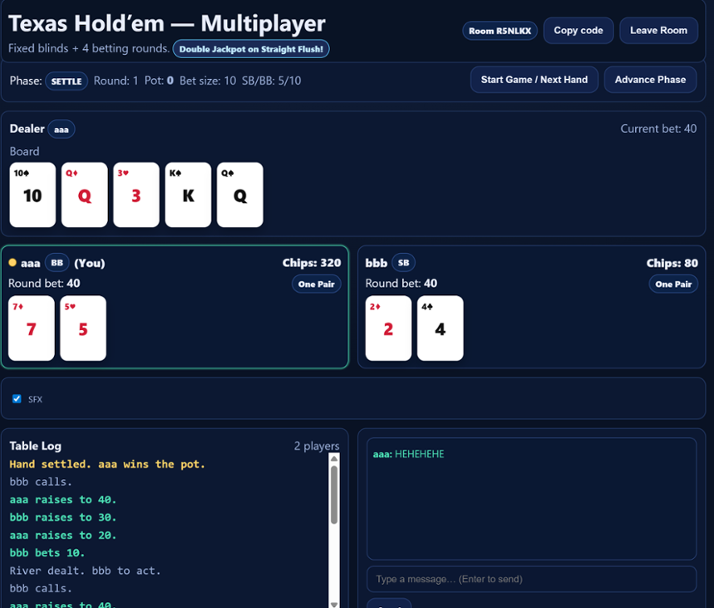Click bbb's 2 of diamonds hole card
The width and height of the screenshot is (714, 608).
click(388, 329)
